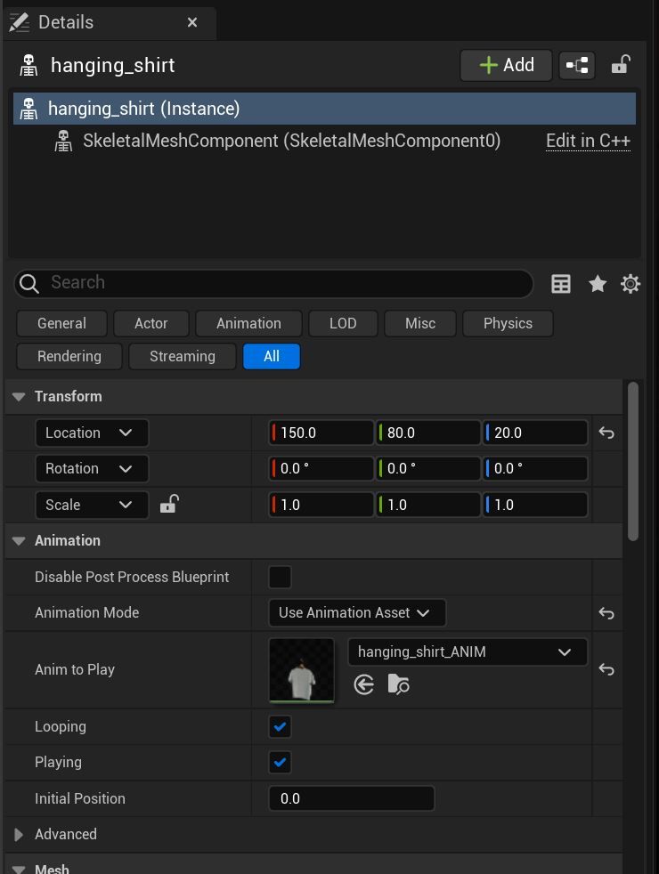The width and height of the screenshot is (659, 874).
Task: Reset Location to default value
Action: point(606,433)
